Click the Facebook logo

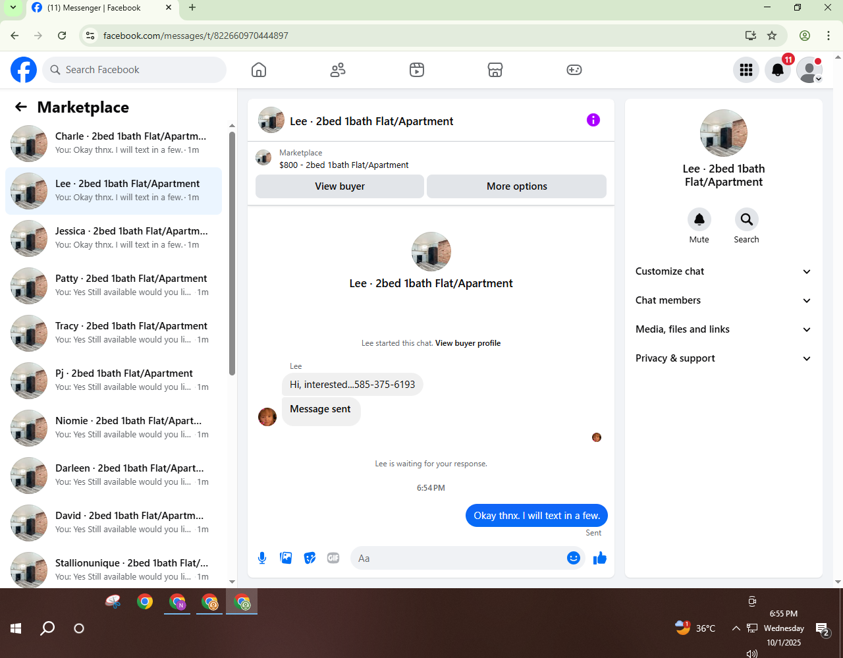pos(24,70)
